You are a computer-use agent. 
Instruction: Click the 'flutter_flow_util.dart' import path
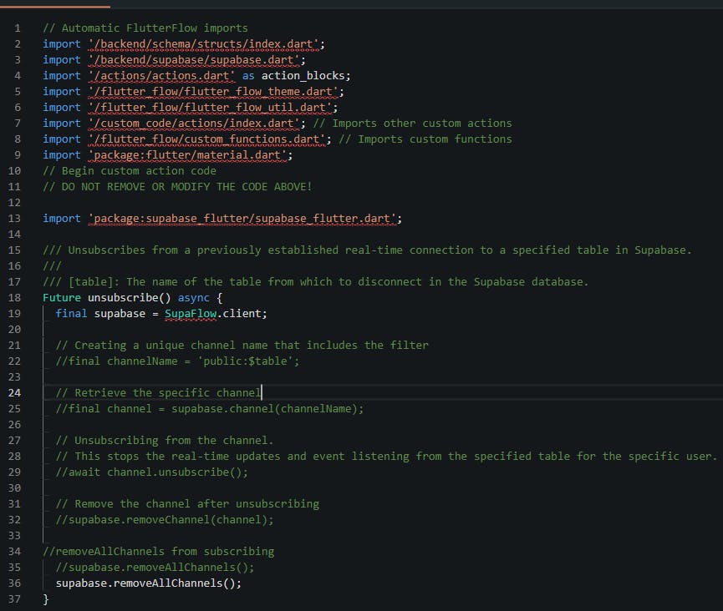pyautogui.click(x=212, y=108)
